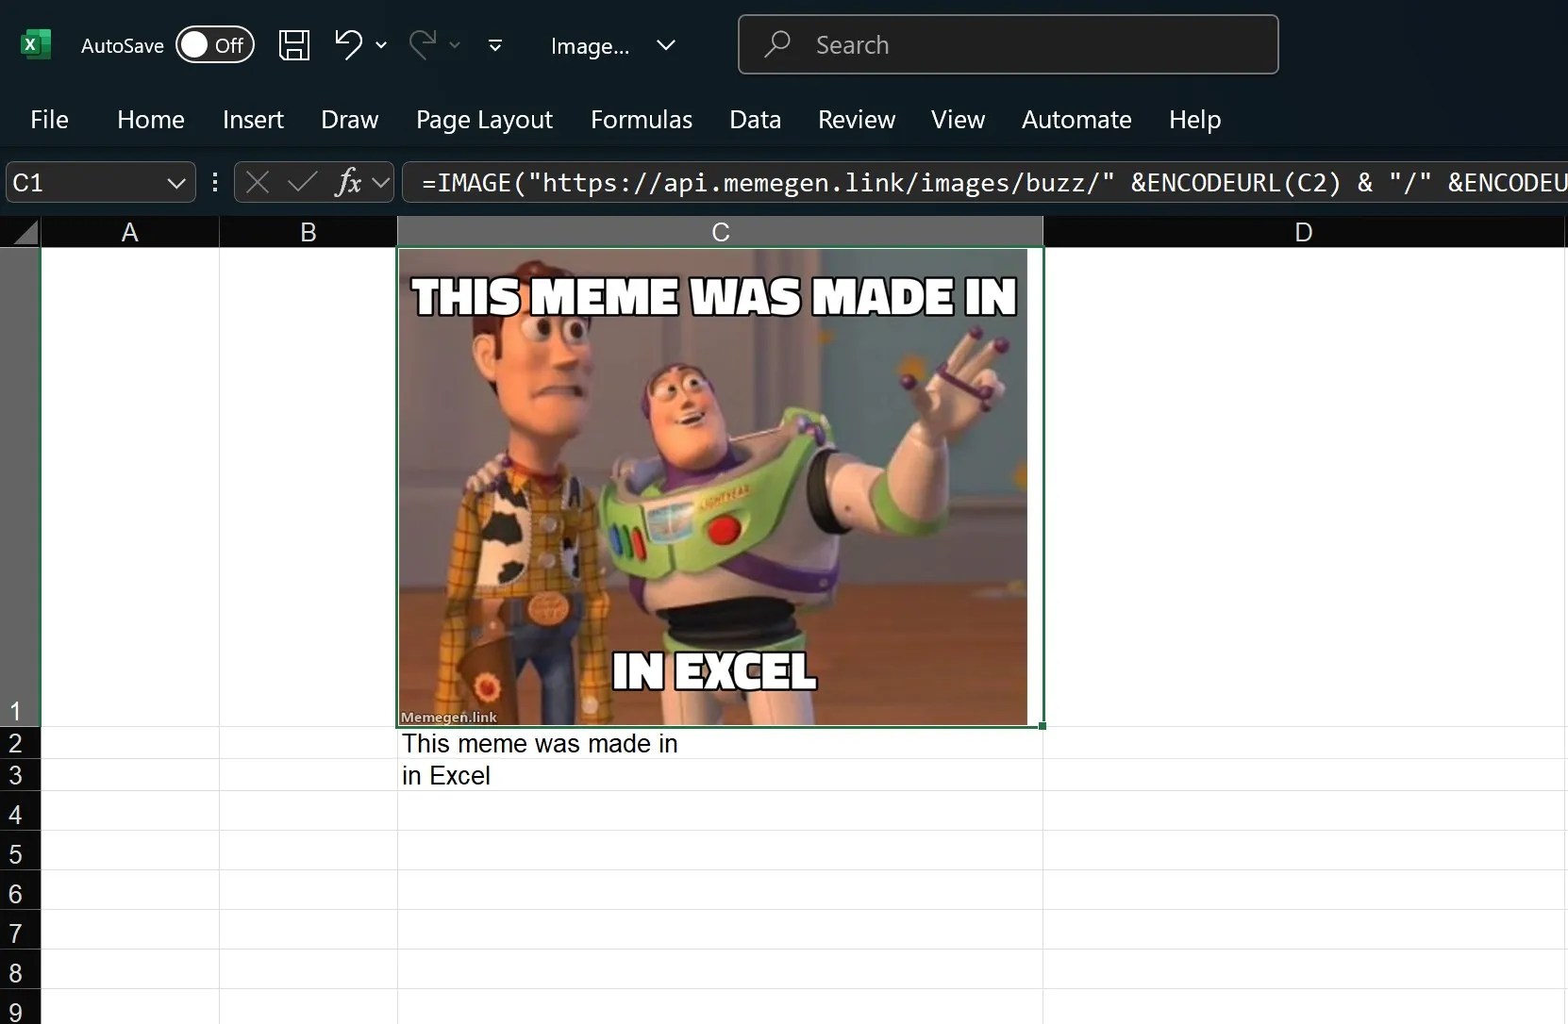The height and width of the screenshot is (1024, 1568).
Task: Click the Buzz and Woody meme image
Action: pyautogui.click(x=713, y=487)
